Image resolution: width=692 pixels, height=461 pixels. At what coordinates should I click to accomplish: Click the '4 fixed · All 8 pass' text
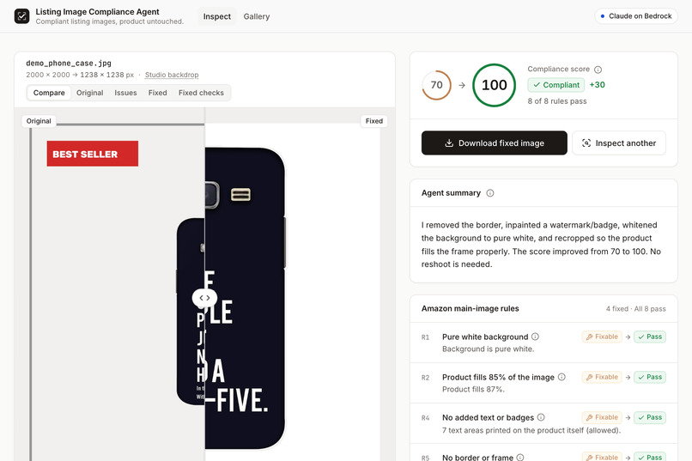635,309
